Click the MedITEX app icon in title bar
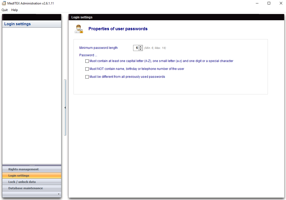This screenshot has height=200, width=286. tap(4, 3)
